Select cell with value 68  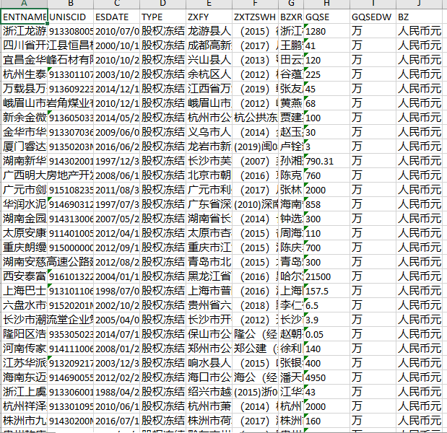point(327,103)
